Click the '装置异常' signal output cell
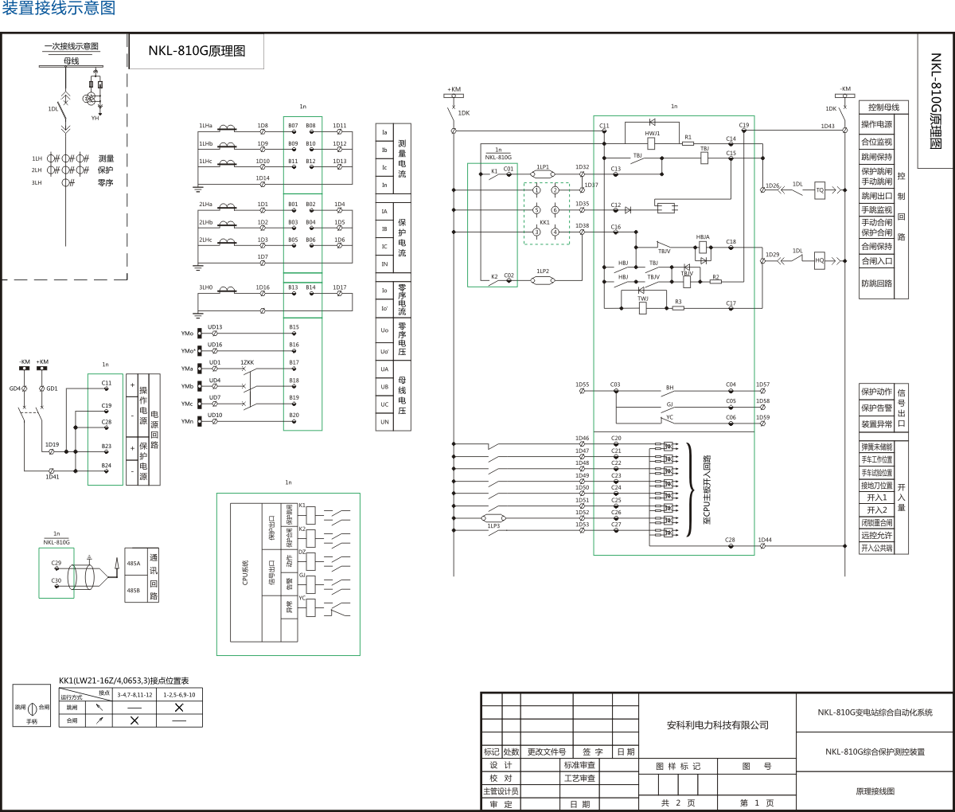955x812 pixels. tap(877, 424)
